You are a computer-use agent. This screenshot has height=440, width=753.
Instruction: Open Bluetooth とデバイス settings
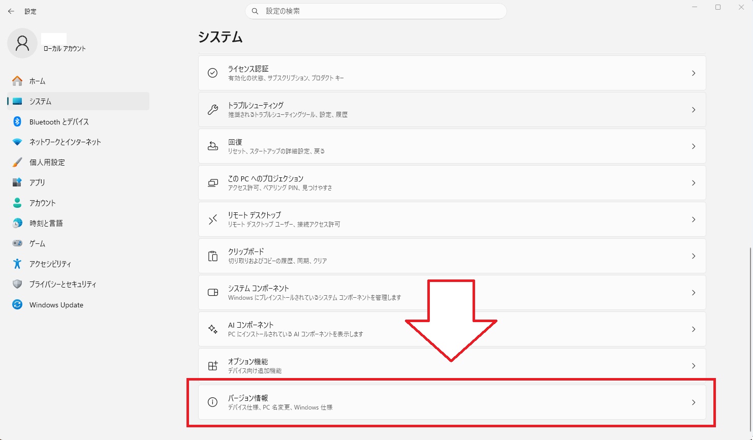pos(78,121)
